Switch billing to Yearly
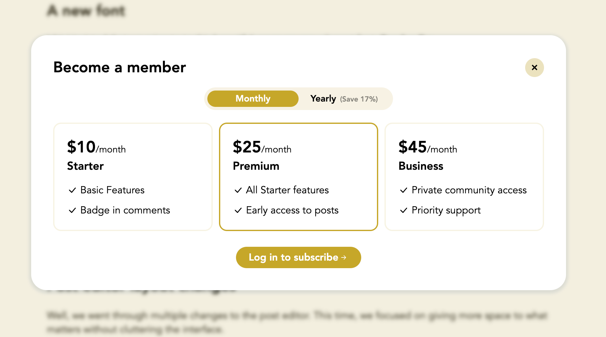Viewport: 606px width, 337px height. click(323, 98)
